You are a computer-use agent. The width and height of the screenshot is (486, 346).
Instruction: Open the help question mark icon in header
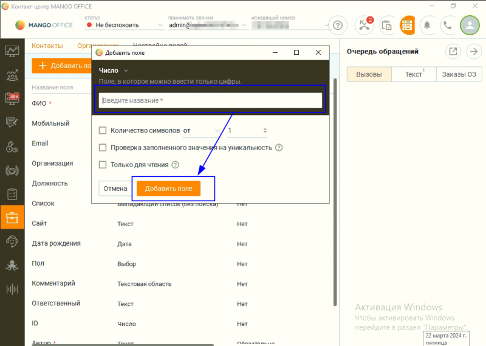(338, 26)
